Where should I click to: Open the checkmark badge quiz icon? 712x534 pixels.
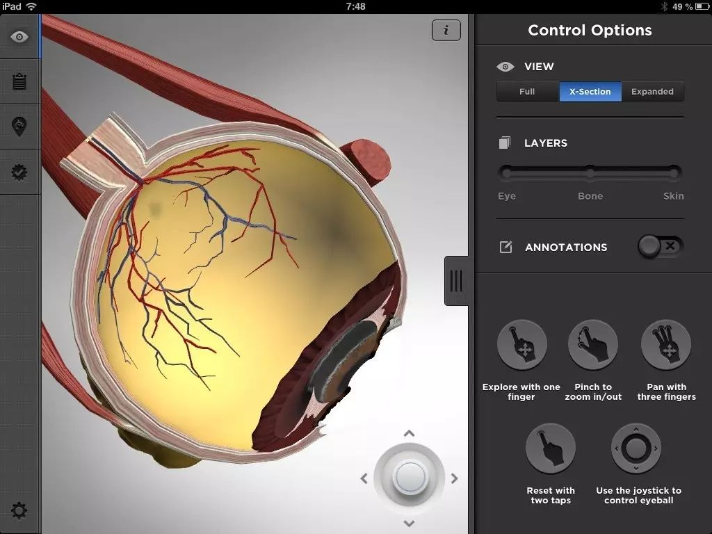pos(19,172)
